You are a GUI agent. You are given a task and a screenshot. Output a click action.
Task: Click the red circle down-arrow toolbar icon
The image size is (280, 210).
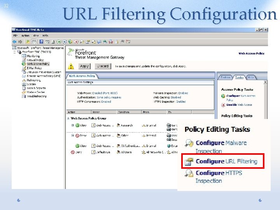tap(76, 42)
